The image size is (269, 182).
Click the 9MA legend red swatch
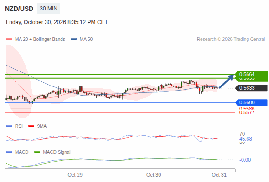[31, 126]
